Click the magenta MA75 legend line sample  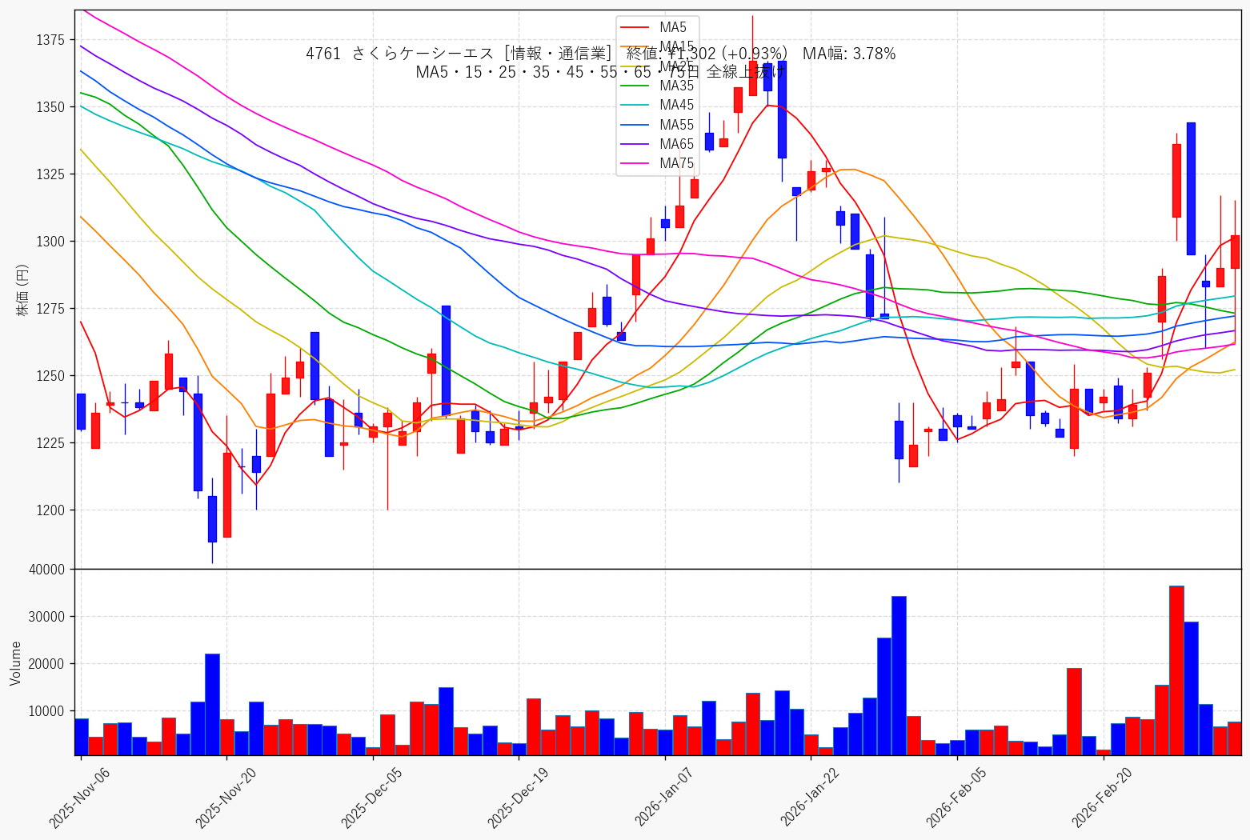(636, 164)
